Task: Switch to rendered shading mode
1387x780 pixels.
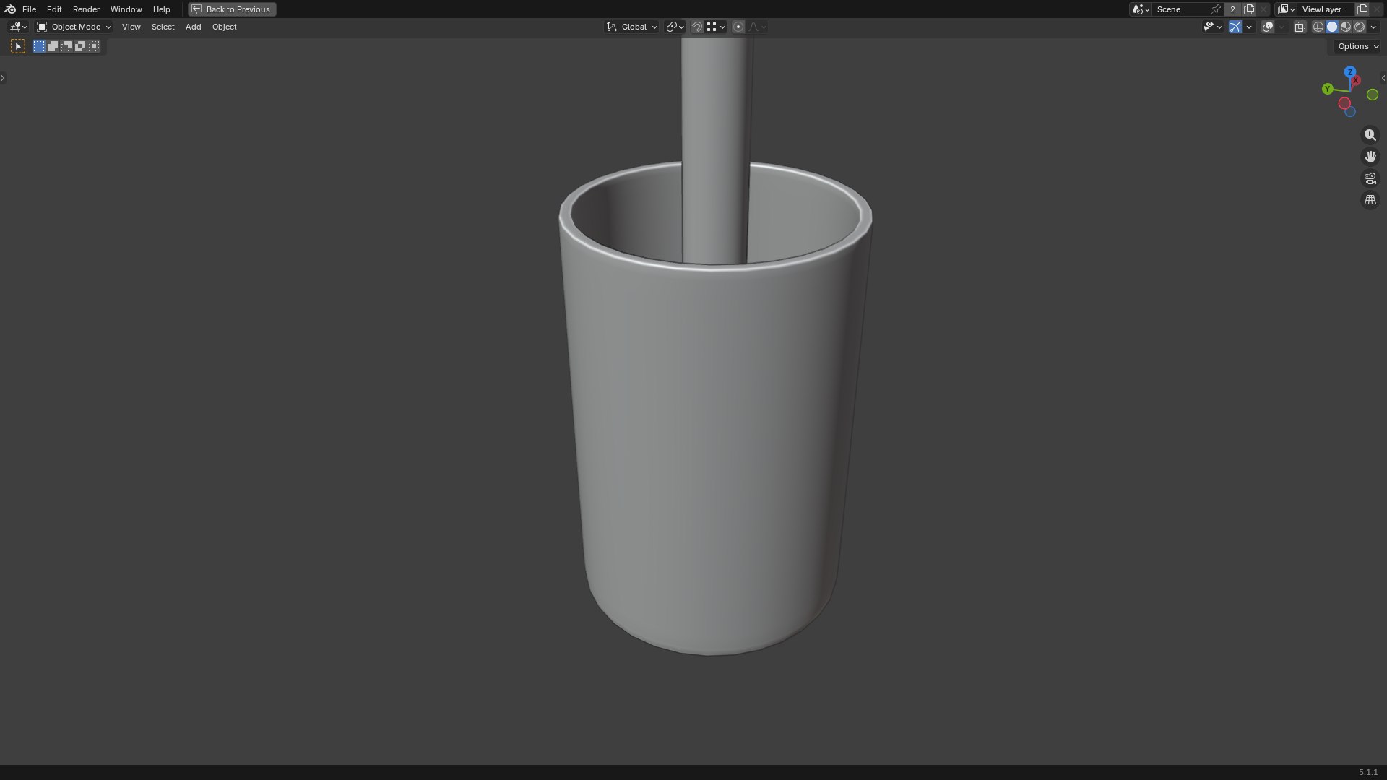Action: pyautogui.click(x=1360, y=27)
